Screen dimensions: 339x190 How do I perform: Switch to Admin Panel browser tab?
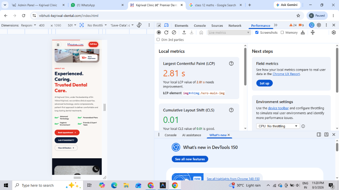pyautogui.click(x=38, y=5)
